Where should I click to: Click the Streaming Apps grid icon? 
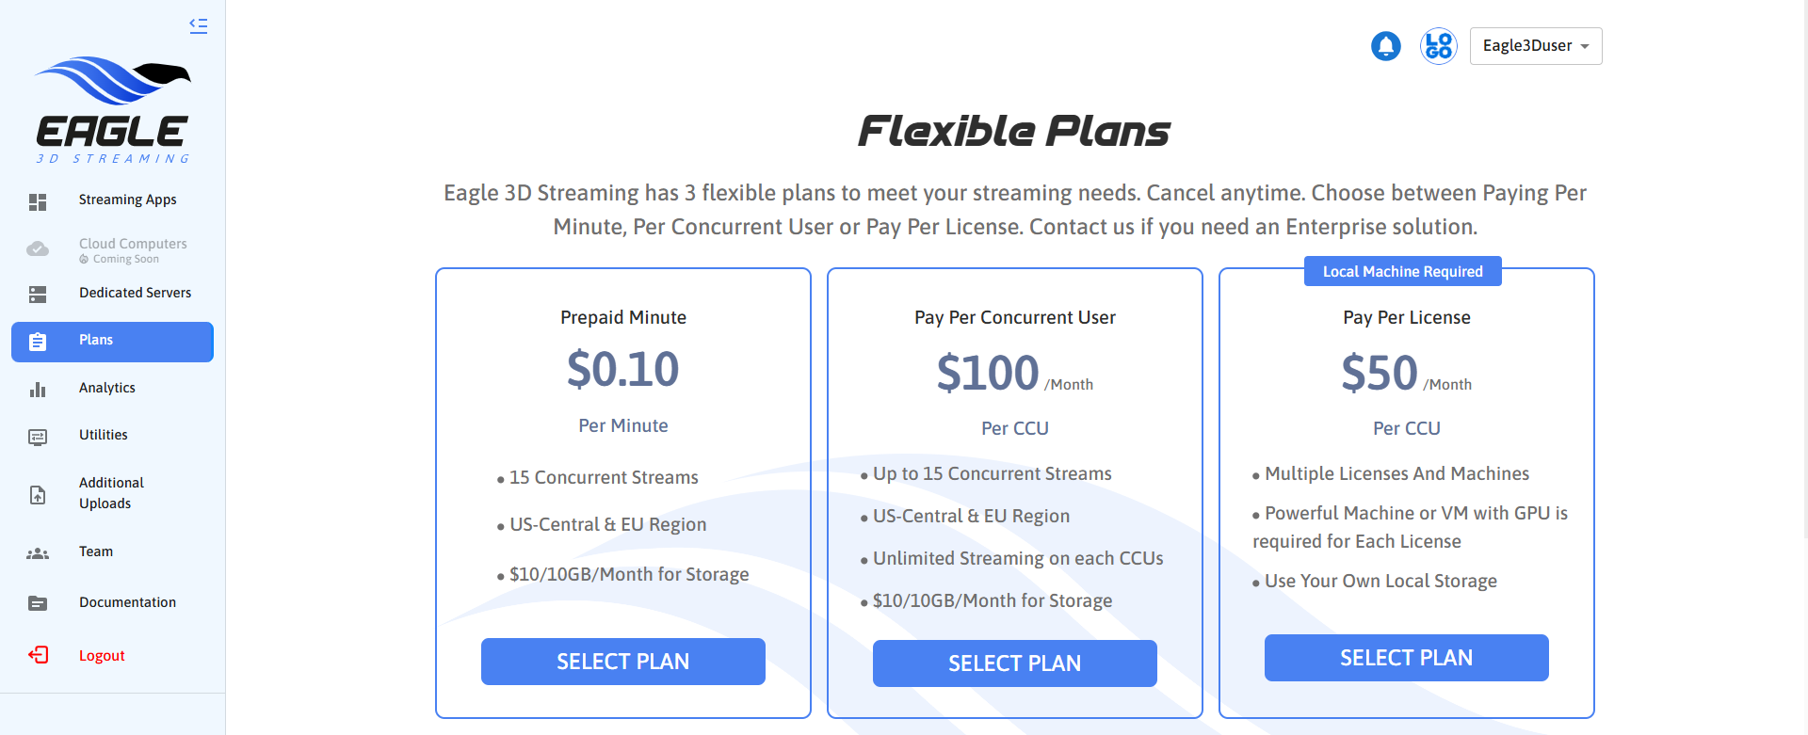click(x=38, y=201)
